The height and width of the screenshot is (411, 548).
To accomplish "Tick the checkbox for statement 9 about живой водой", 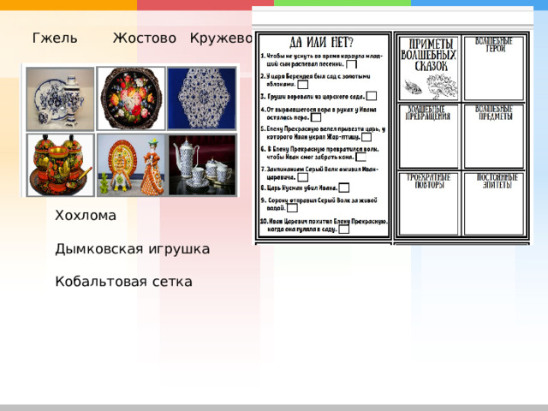I will coord(292,208).
